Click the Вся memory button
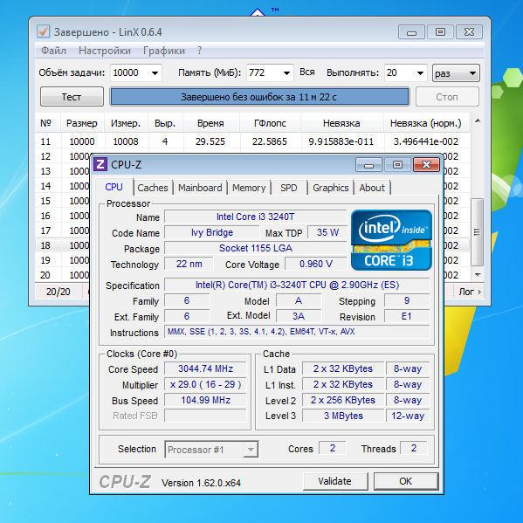 (x=307, y=72)
